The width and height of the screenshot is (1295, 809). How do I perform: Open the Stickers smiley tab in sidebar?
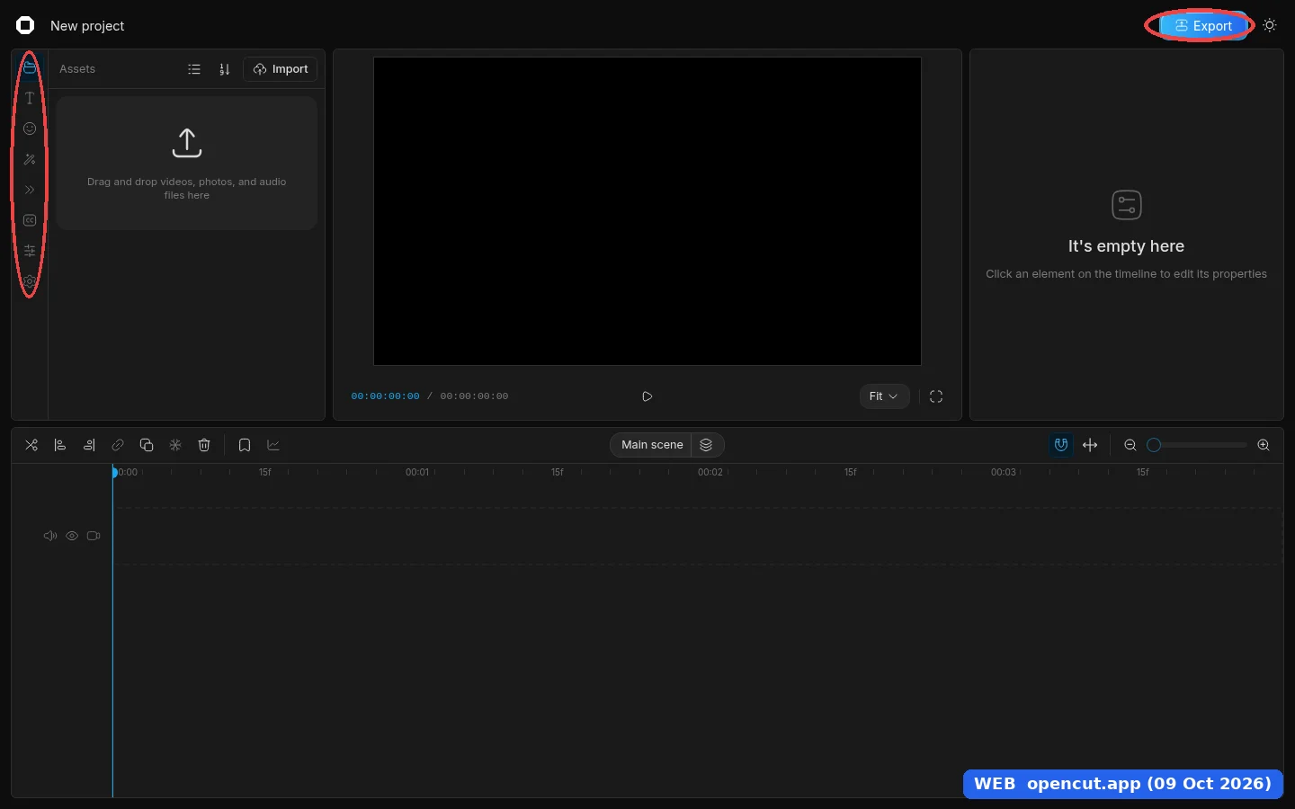click(x=30, y=129)
